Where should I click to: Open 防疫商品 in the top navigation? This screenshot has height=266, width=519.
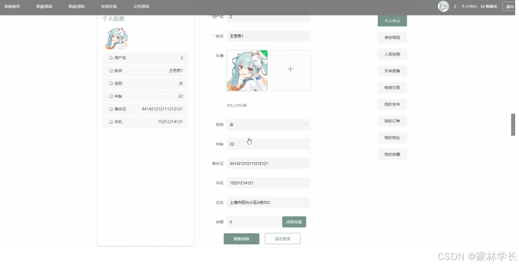tap(44, 7)
